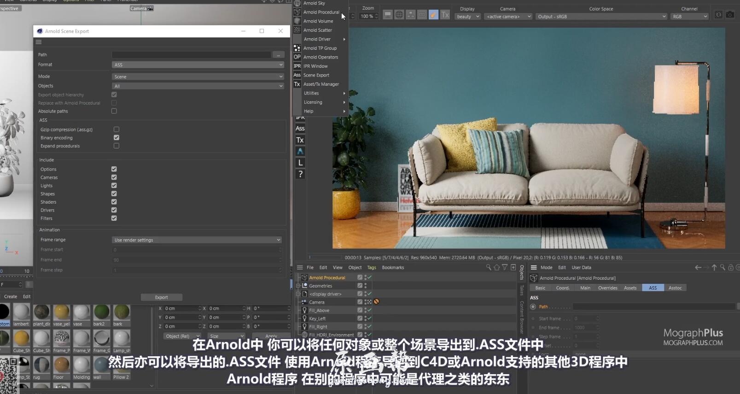Image resolution: width=740 pixels, height=394 pixels.
Task: Click the monitor display icon in IPR toolbar
Action: pyautogui.click(x=388, y=15)
